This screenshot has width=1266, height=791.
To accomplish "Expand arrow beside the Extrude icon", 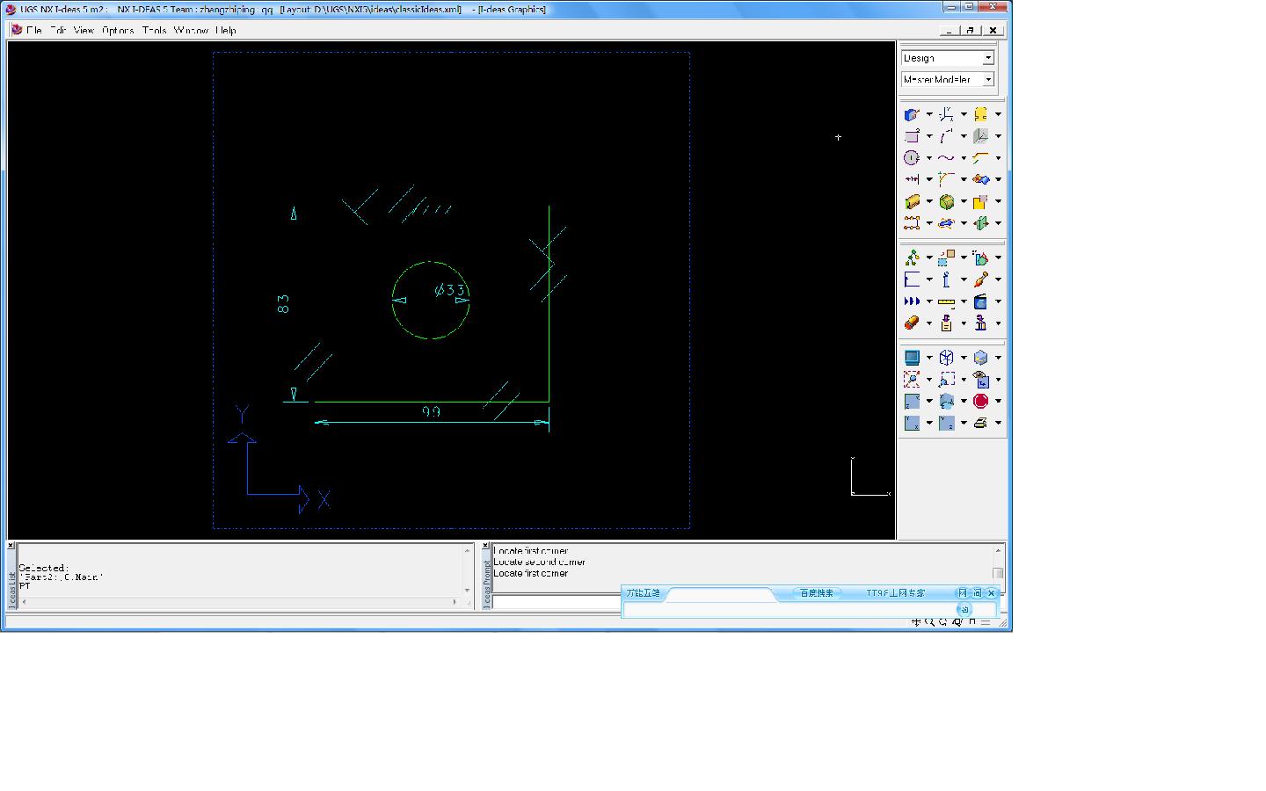I will pos(929,114).
